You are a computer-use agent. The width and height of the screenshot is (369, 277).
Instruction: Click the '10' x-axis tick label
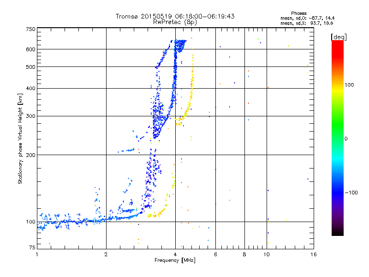click(x=267, y=255)
